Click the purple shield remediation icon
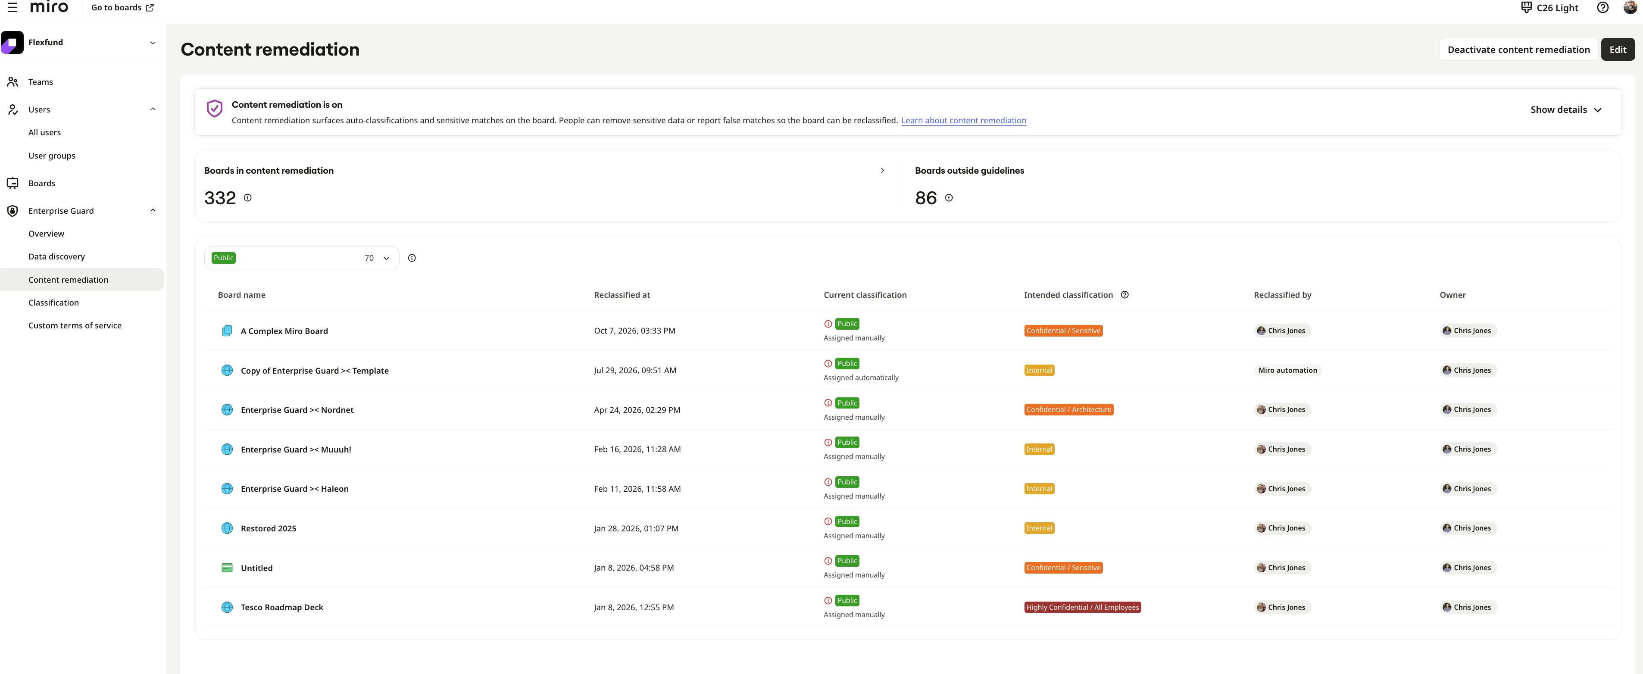1643x674 pixels. pyautogui.click(x=214, y=109)
